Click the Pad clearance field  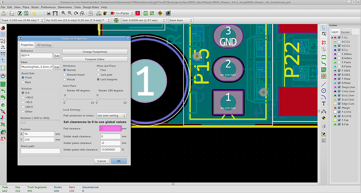110,129
